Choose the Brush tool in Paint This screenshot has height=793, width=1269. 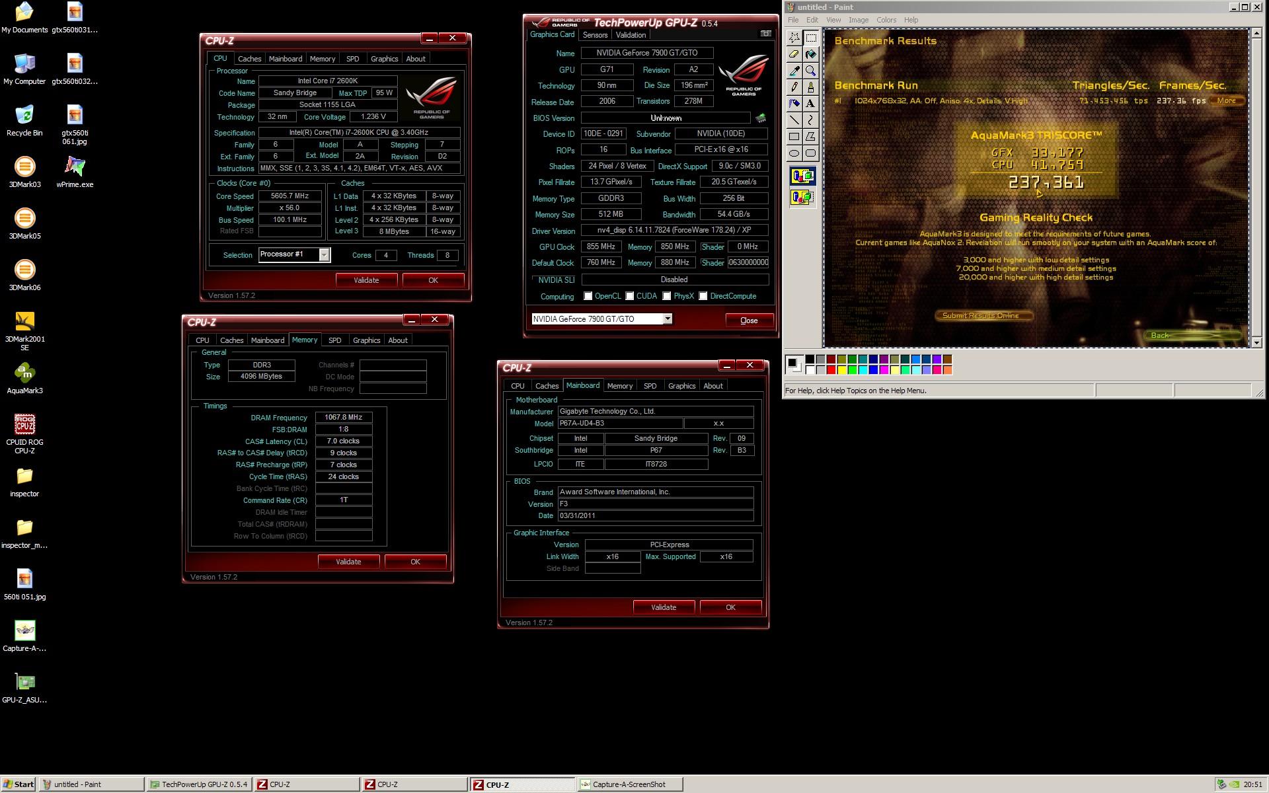pos(810,87)
